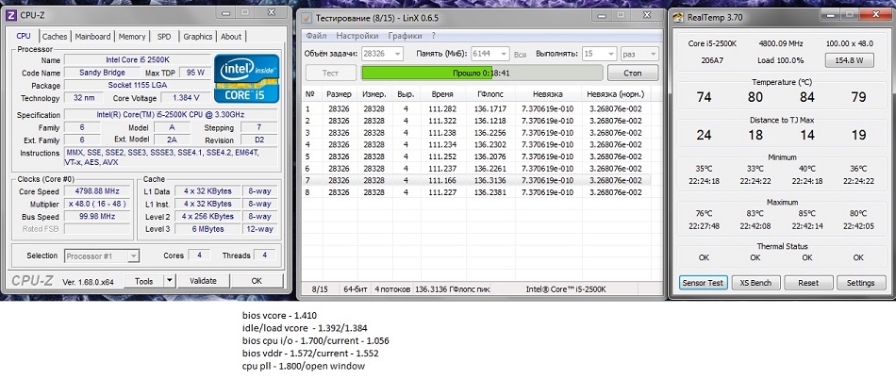Click the Стоп button in LinX

tap(633, 73)
